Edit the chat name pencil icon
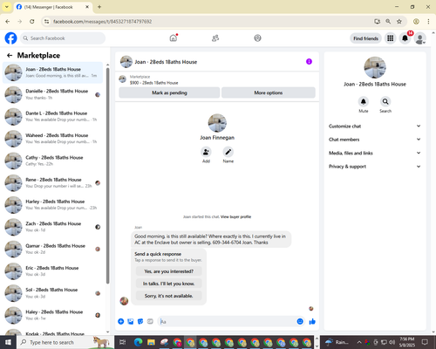 click(228, 152)
